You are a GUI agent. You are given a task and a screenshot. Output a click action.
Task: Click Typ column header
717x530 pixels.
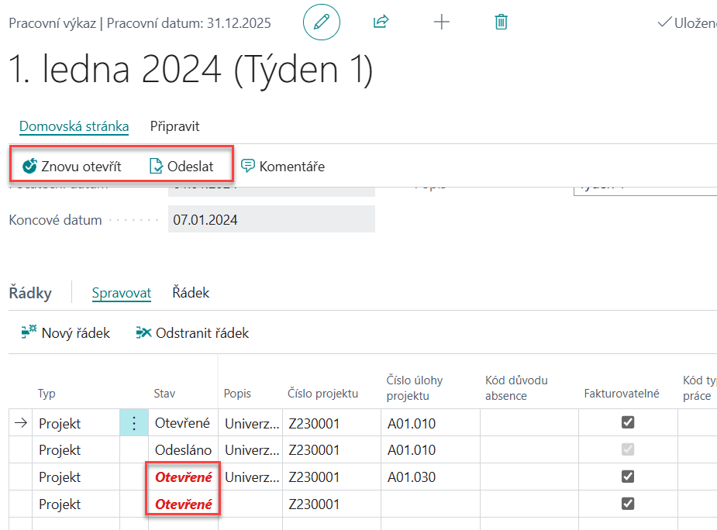click(47, 394)
